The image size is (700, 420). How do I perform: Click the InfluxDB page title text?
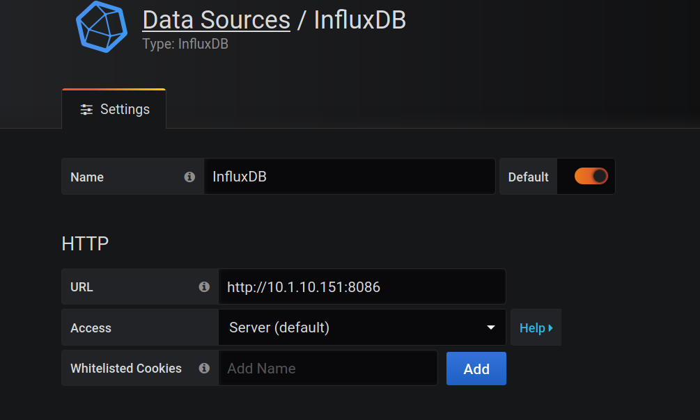tap(360, 20)
